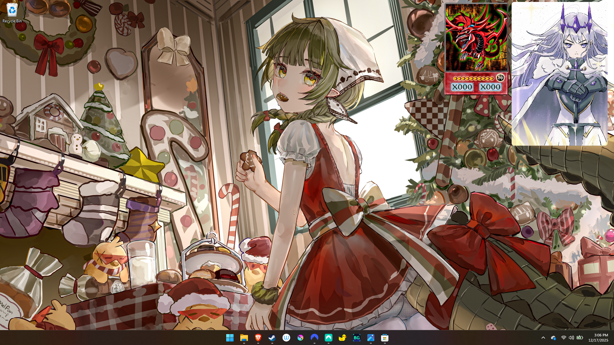Launch the yellow rubber duck app
614x345 pixels.
point(343,338)
